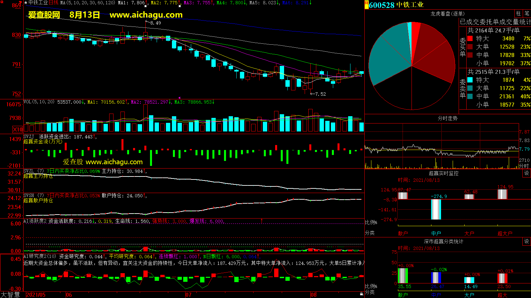Click the star icon before 中铁工业

click(26, 3)
